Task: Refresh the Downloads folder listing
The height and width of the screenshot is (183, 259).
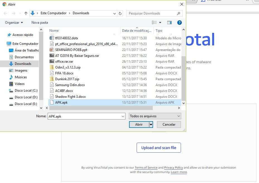Action: pyautogui.click(x=120, y=13)
